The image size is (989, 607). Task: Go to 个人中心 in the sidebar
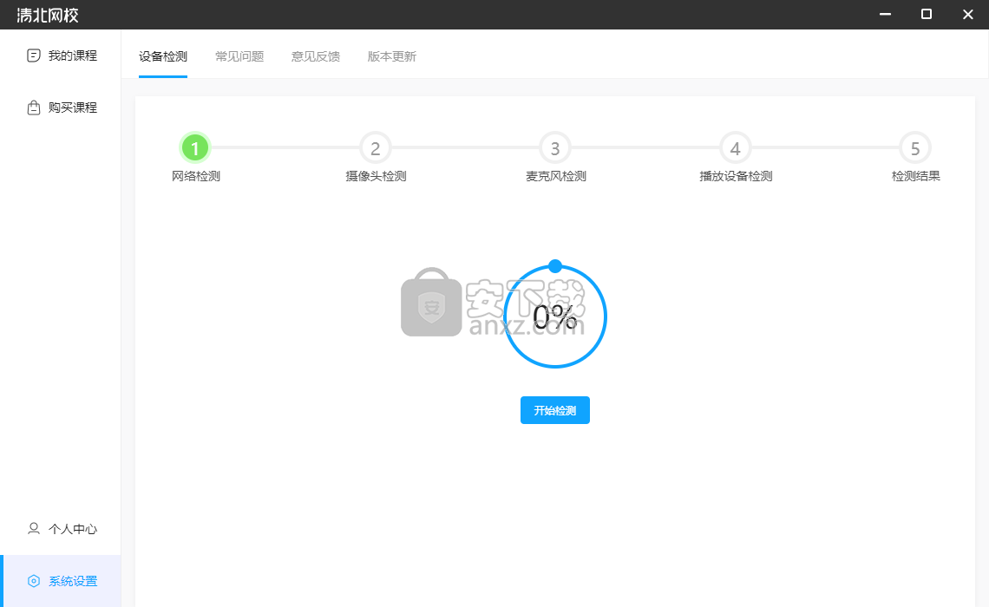pyautogui.click(x=62, y=529)
